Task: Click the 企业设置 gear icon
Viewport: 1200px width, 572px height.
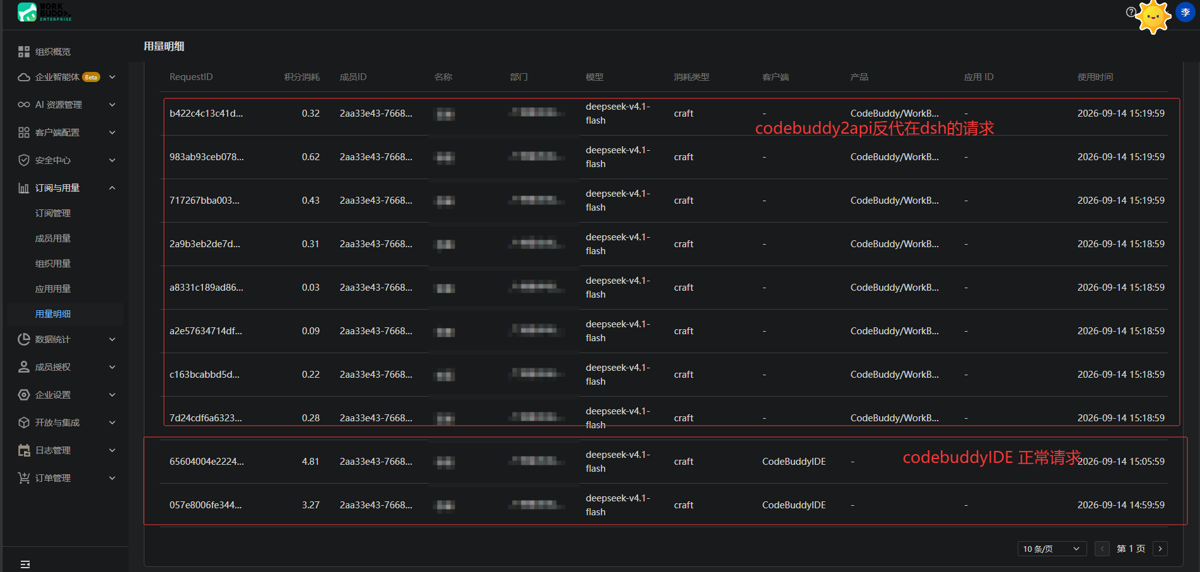Action: click(24, 395)
